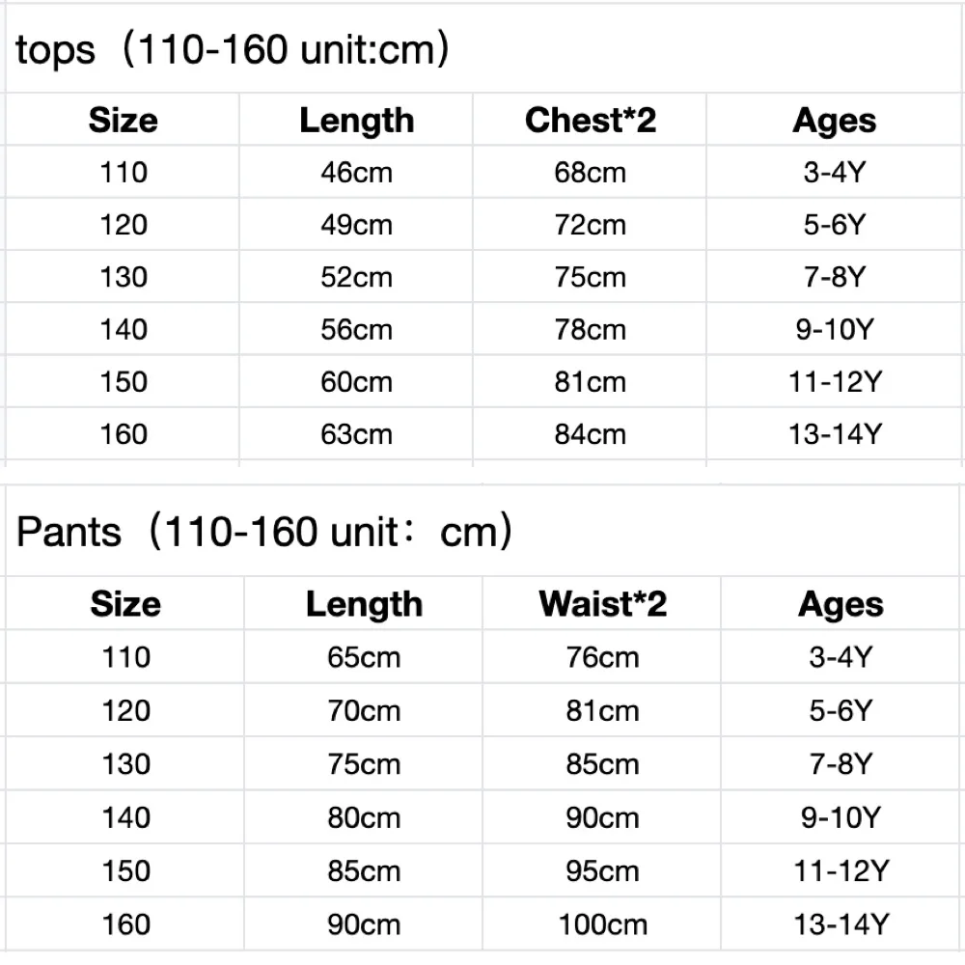Click the Waist*2 column header
The width and height of the screenshot is (965, 965).
[602, 603]
